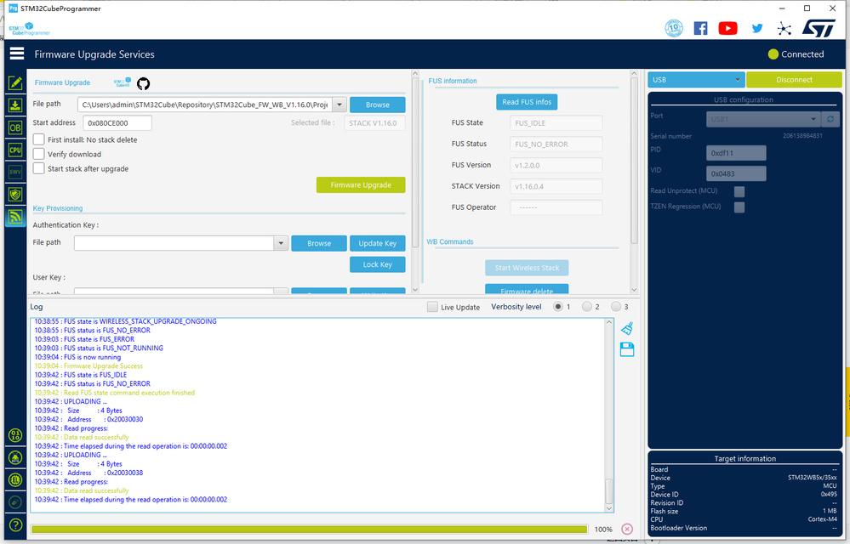The width and height of the screenshot is (850, 544).
Task: Cancel operation with the red X icon
Action: tap(627, 529)
